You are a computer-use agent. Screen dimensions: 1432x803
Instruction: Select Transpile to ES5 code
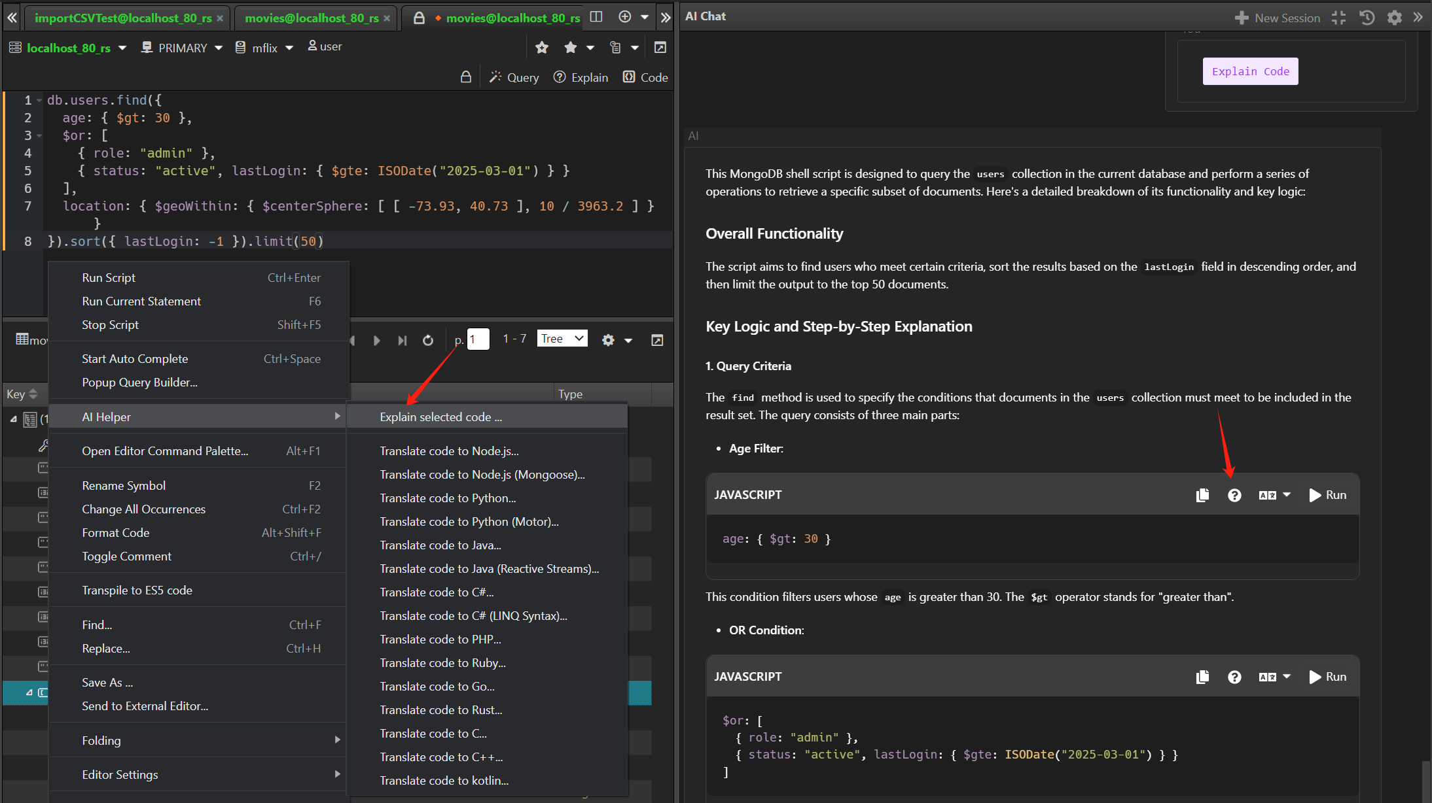click(x=199, y=590)
